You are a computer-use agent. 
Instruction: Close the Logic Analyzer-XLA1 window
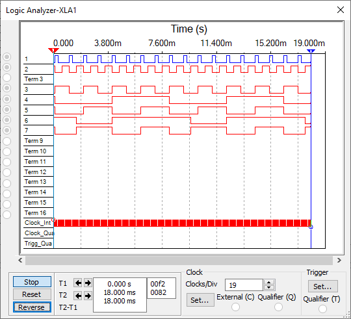click(341, 10)
